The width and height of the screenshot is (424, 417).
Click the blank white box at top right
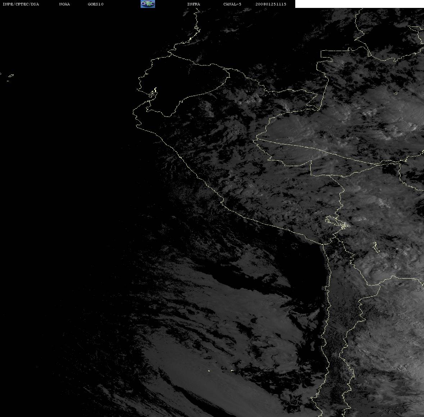[x=359, y=4]
